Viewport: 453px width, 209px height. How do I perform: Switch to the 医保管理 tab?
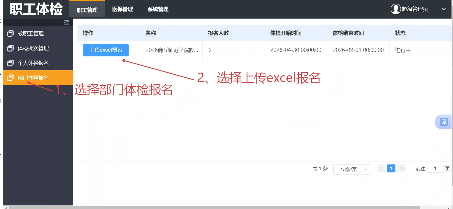123,9
